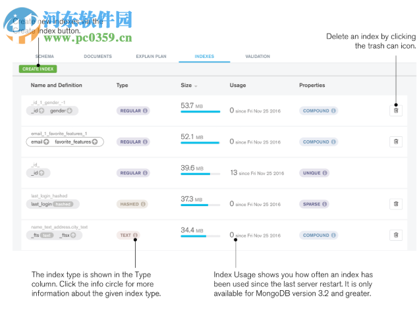Switch to the DOCUMENTS tab
419x310 pixels.
point(98,57)
